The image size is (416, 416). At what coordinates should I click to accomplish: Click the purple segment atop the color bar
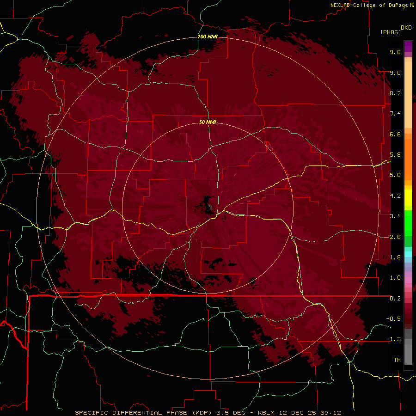(408, 47)
